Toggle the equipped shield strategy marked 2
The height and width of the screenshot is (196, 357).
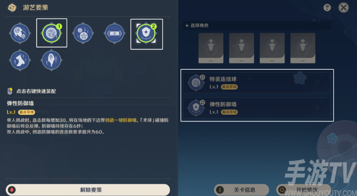click(146, 33)
